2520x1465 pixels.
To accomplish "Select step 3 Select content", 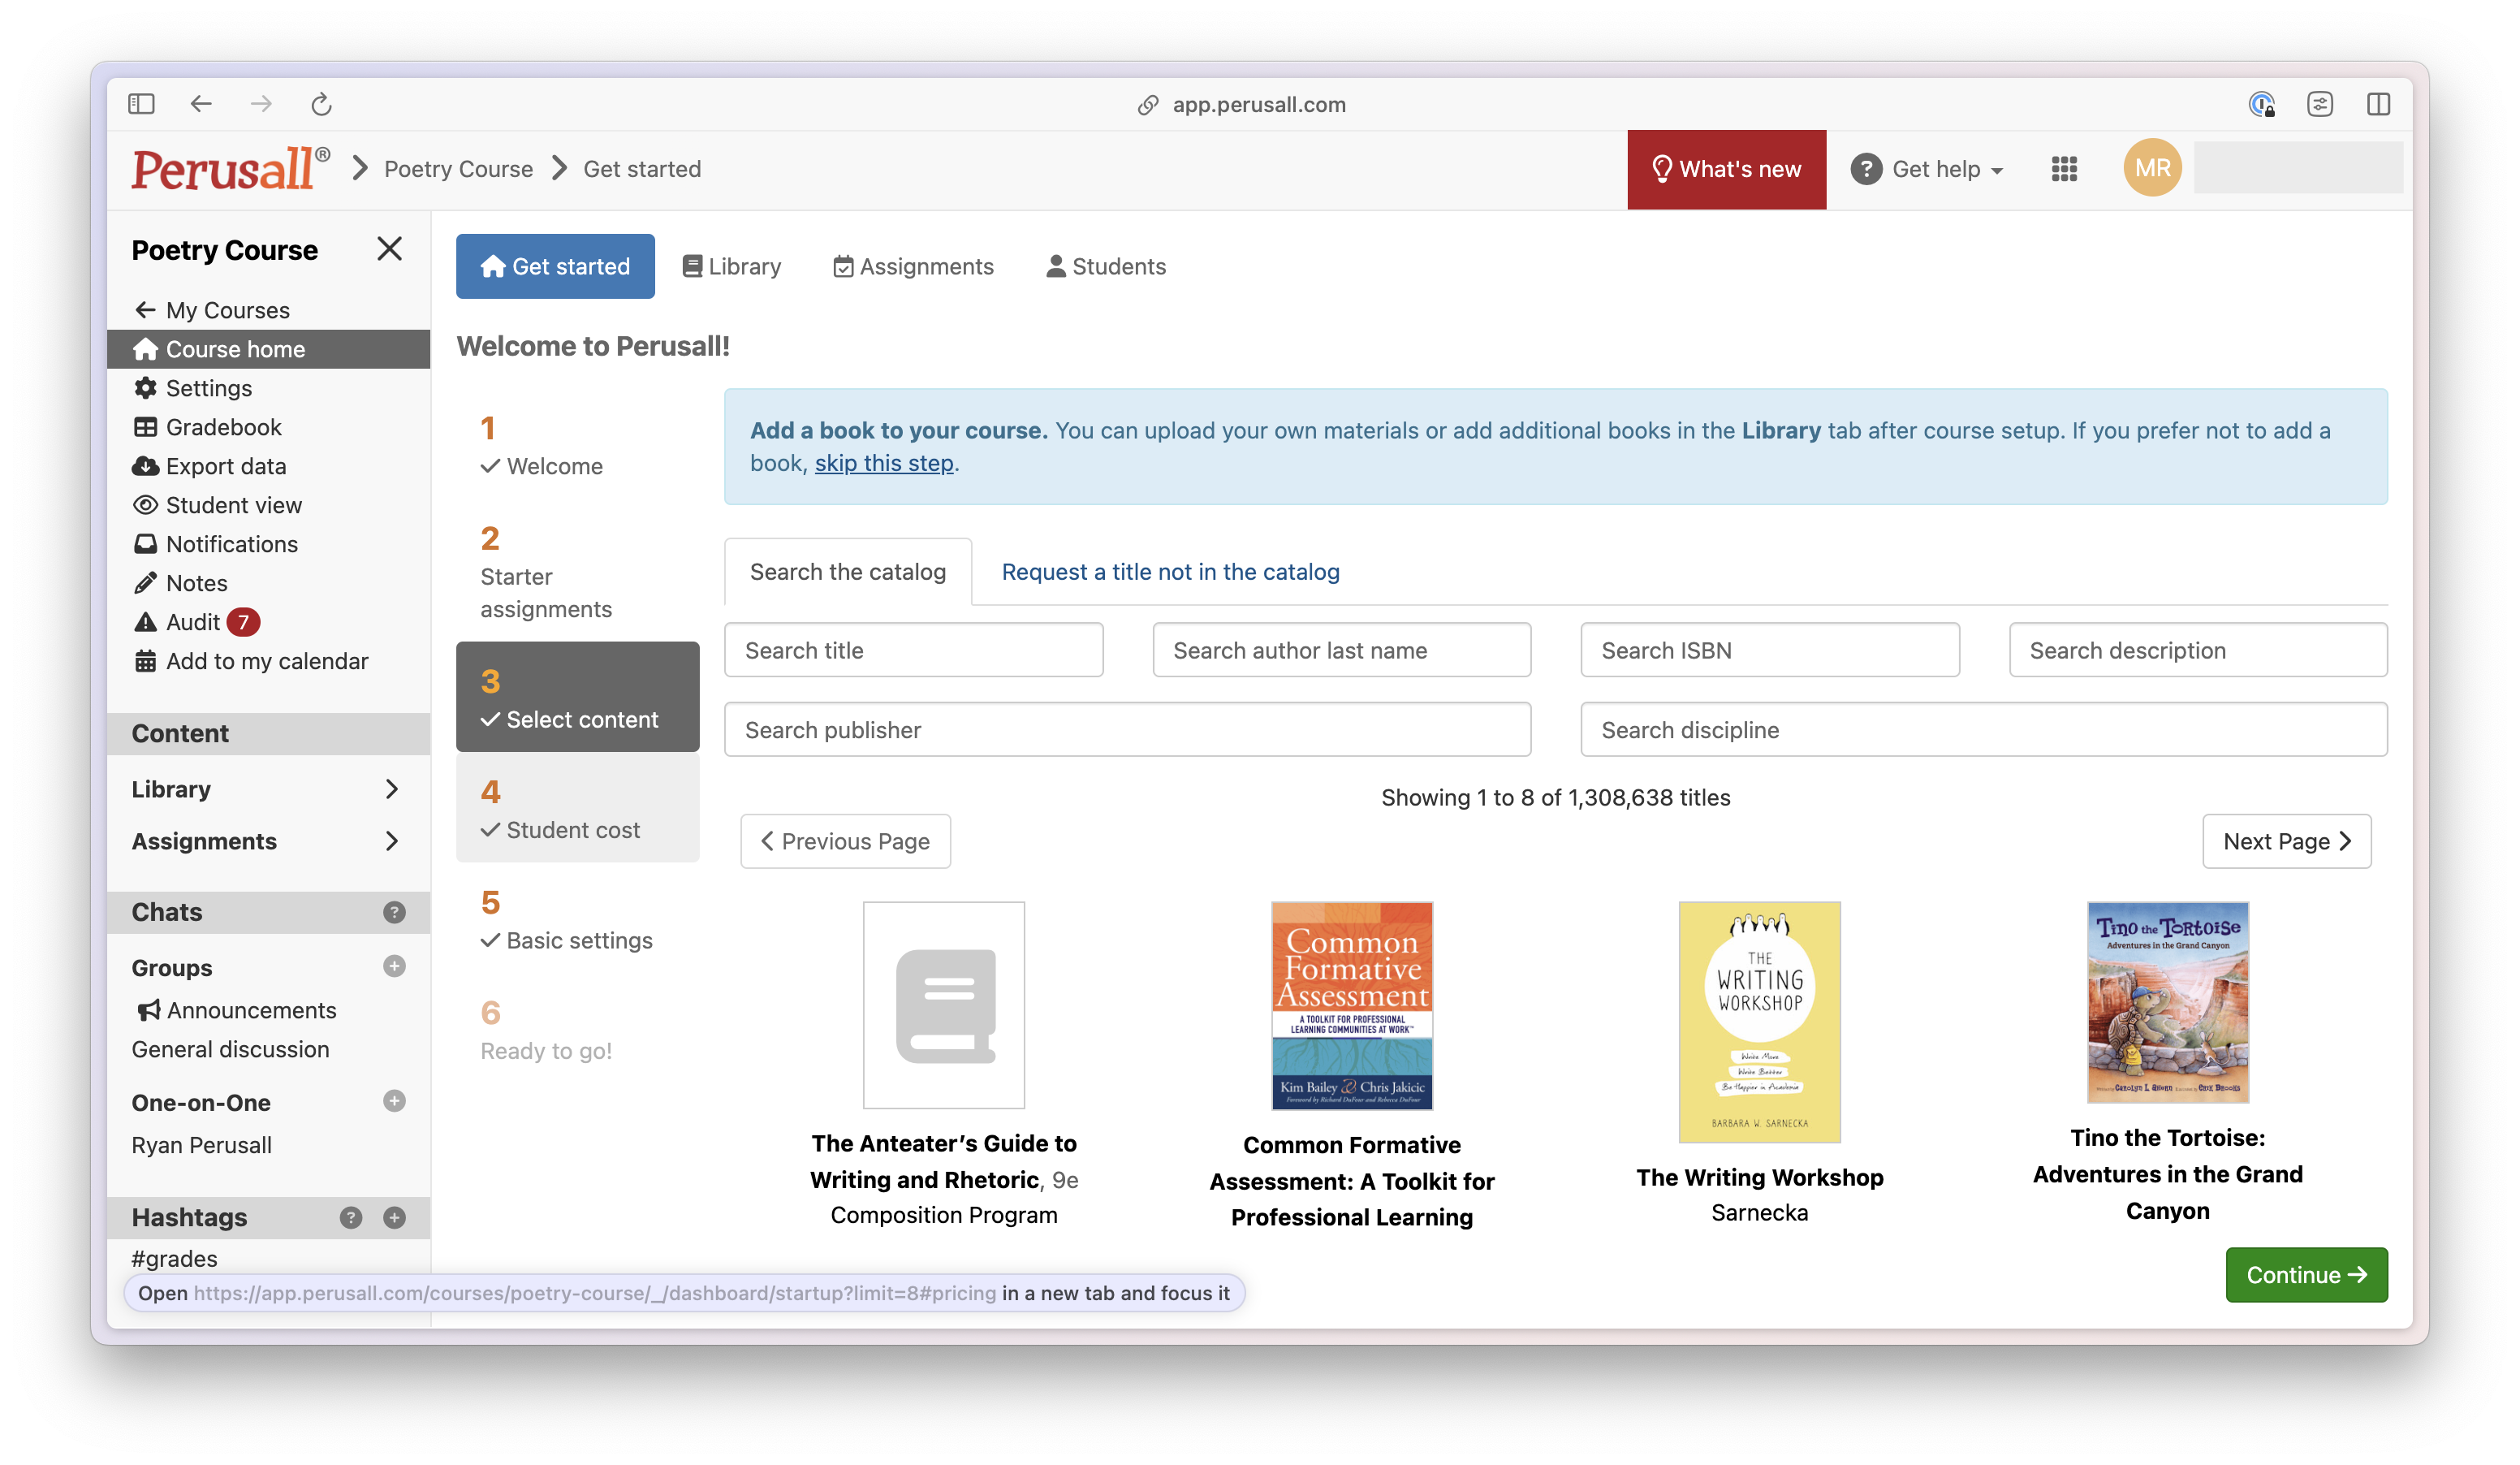I will point(577,696).
